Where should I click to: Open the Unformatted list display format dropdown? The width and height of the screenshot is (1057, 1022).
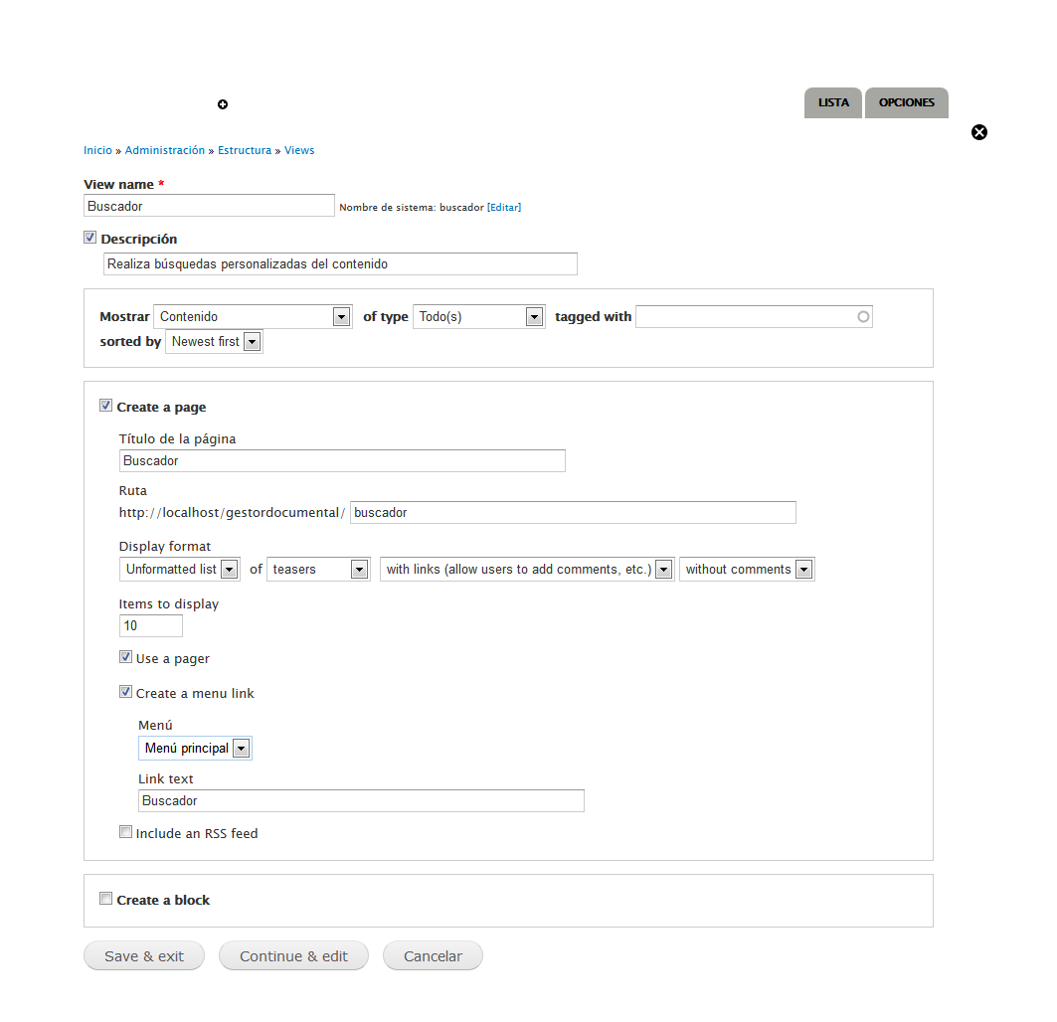(180, 570)
